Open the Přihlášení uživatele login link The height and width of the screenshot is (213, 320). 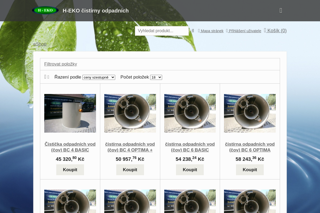pyautogui.click(x=244, y=31)
